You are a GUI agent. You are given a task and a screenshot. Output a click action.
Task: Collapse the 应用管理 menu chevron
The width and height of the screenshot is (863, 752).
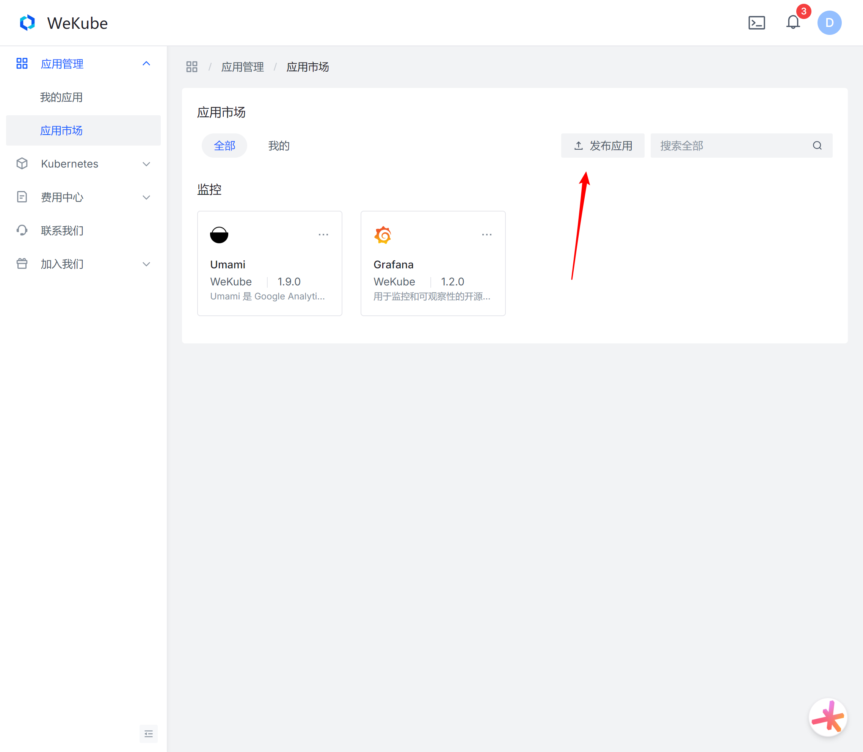tap(146, 64)
